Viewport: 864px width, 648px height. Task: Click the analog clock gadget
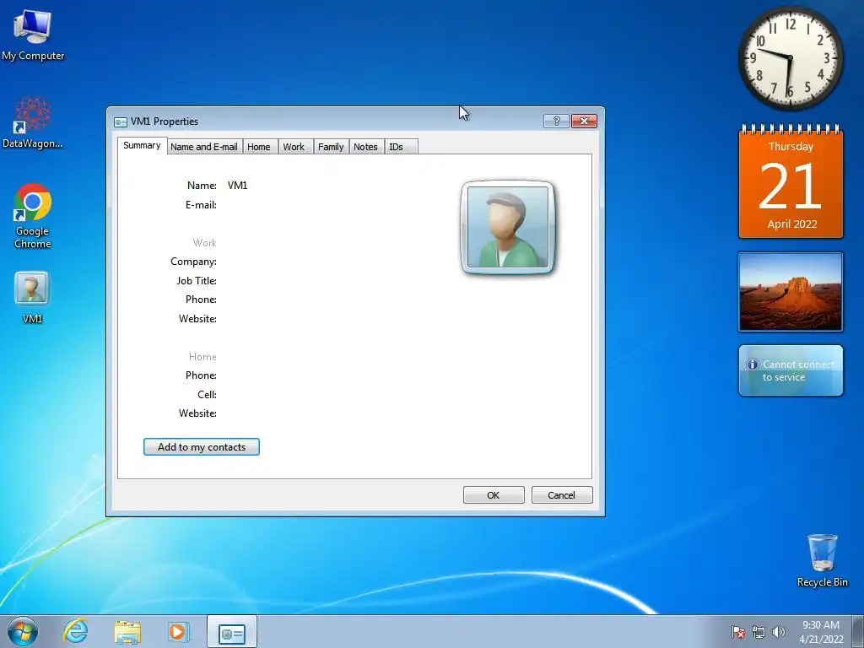pos(790,58)
